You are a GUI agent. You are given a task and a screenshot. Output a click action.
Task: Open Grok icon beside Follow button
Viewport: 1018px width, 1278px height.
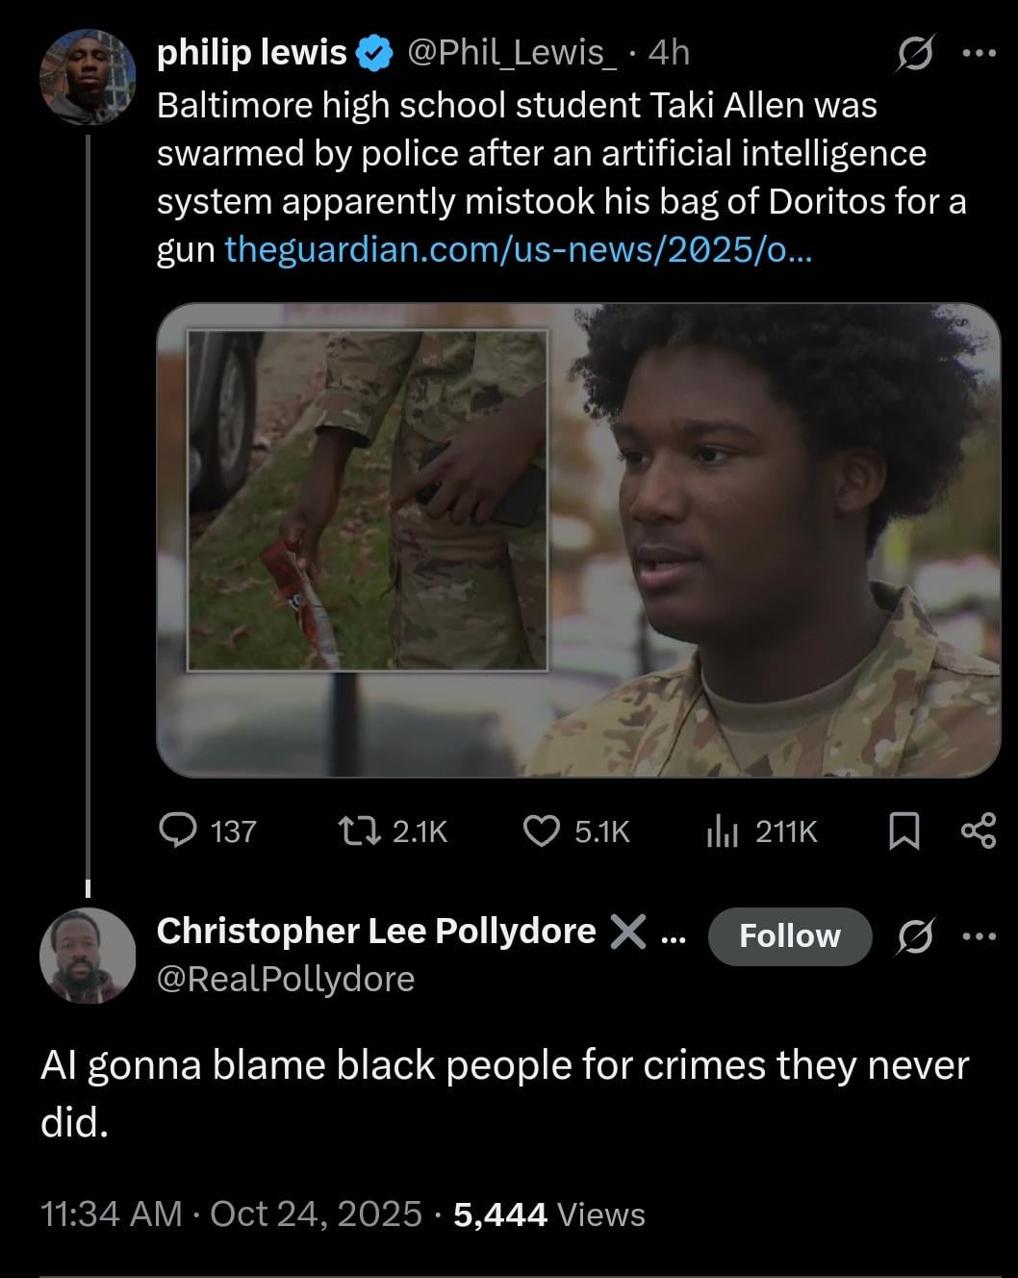(x=913, y=935)
